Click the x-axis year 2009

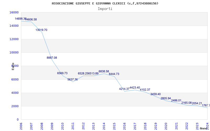coord(52,126)
